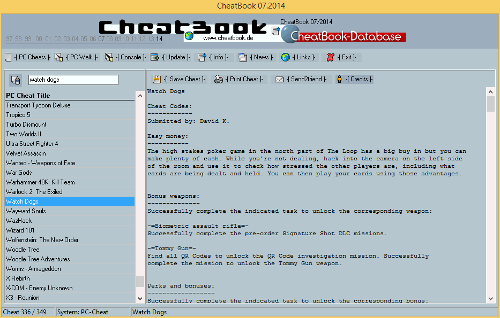Select Velvet Assassin entry
Screen dimensions: 500x318
click(70, 153)
